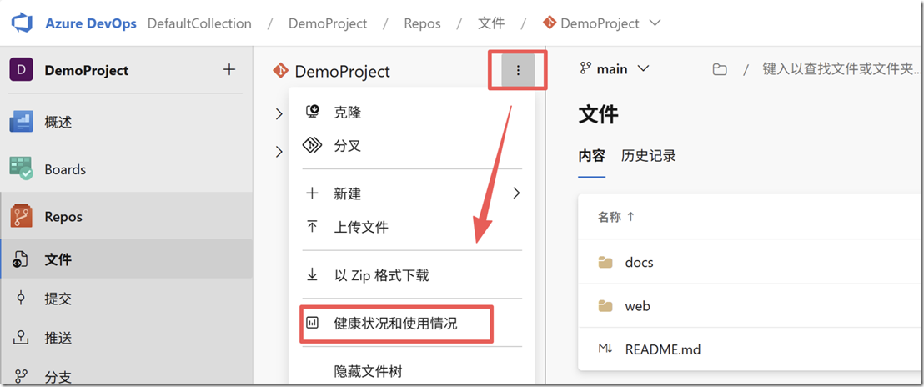
Task: Click the git repo icon in breadcrumb
Action: (550, 23)
